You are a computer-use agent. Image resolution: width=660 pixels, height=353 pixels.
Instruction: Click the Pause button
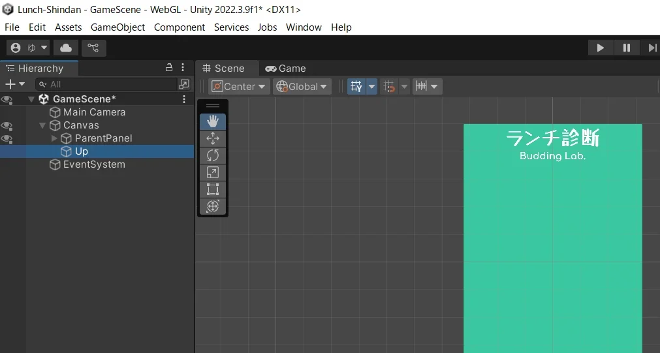pyautogui.click(x=626, y=48)
